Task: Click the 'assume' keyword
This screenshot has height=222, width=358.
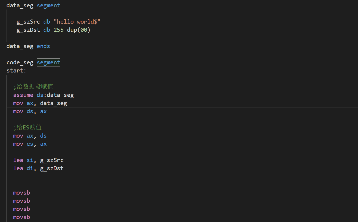Action: click(x=23, y=95)
